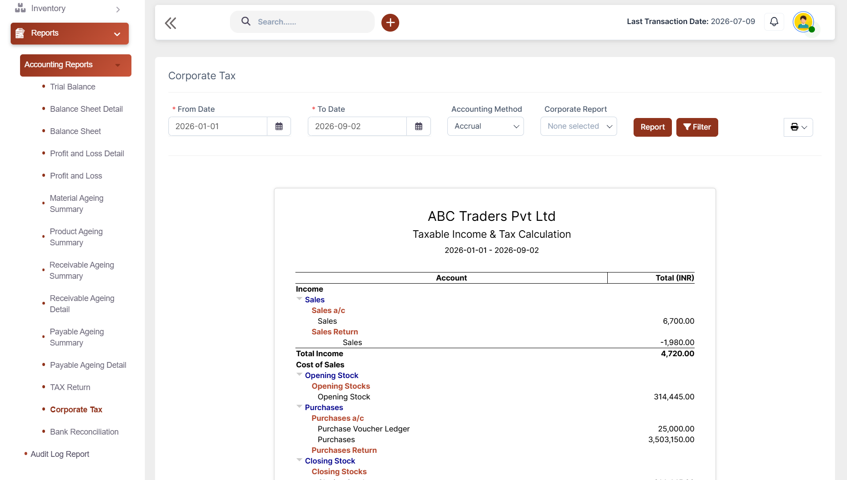Click the Purchases Return link
Image resolution: width=847 pixels, height=480 pixels.
coord(344,450)
